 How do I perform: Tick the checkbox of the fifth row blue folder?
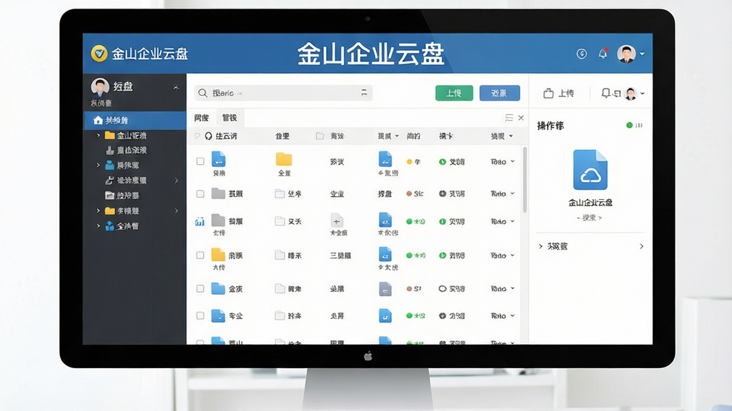(200, 289)
